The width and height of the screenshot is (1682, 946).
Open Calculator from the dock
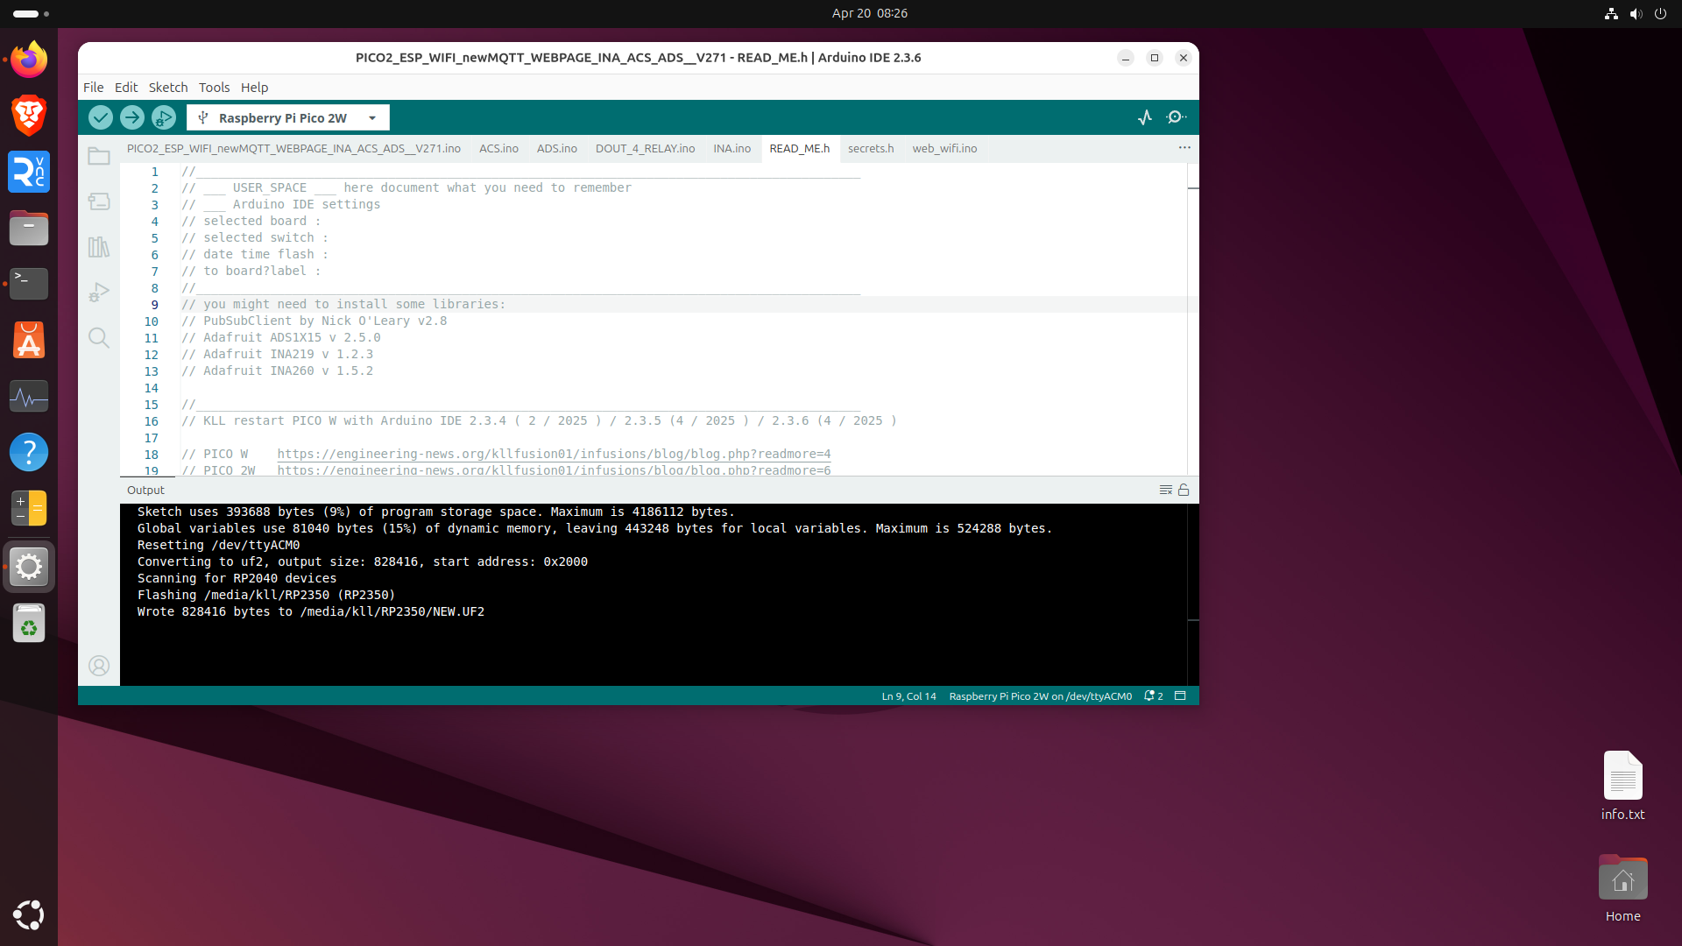pos(29,508)
